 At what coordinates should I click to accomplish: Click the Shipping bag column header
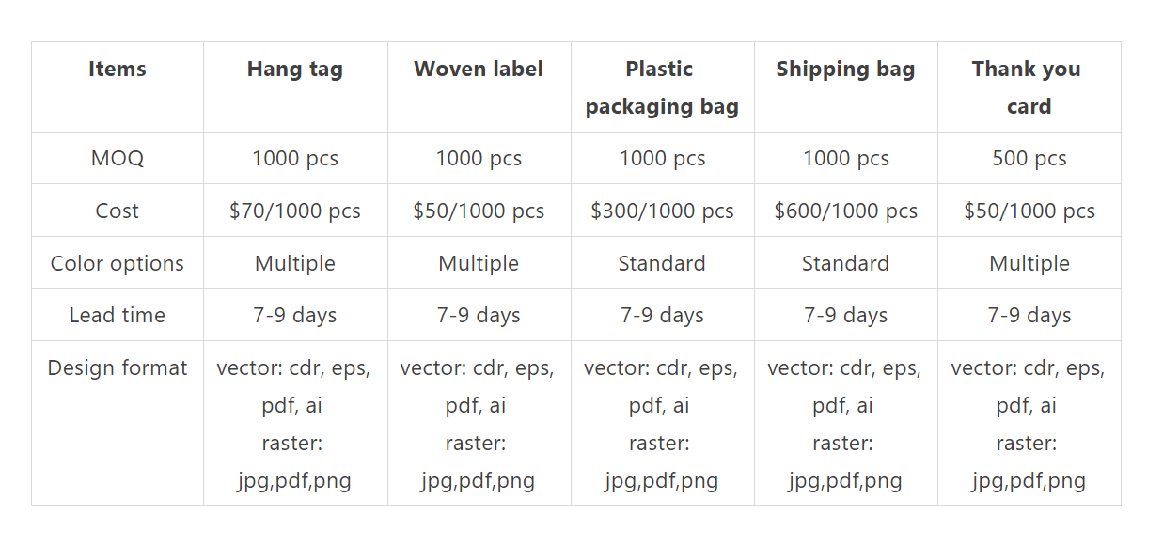click(845, 70)
